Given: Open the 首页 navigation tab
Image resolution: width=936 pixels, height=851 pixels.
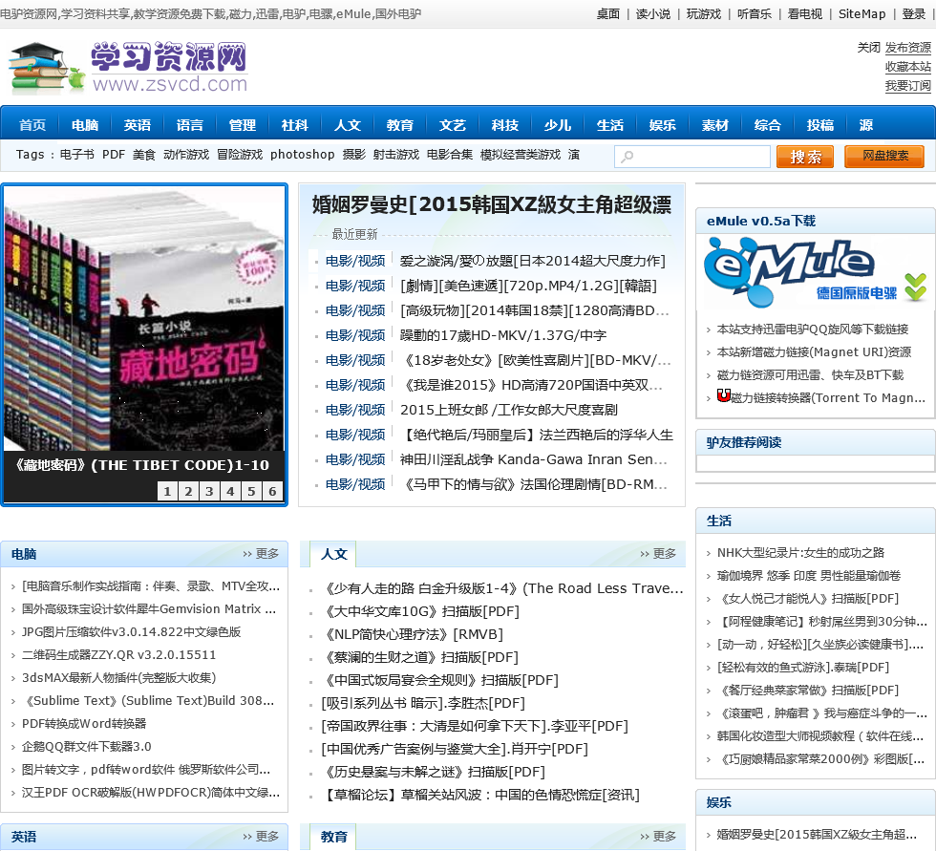Looking at the screenshot, I should 32,125.
